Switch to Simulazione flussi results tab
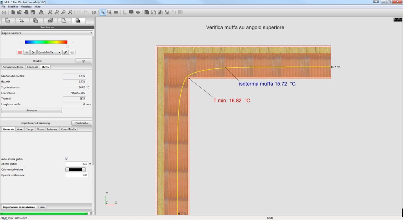 (13, 67)
